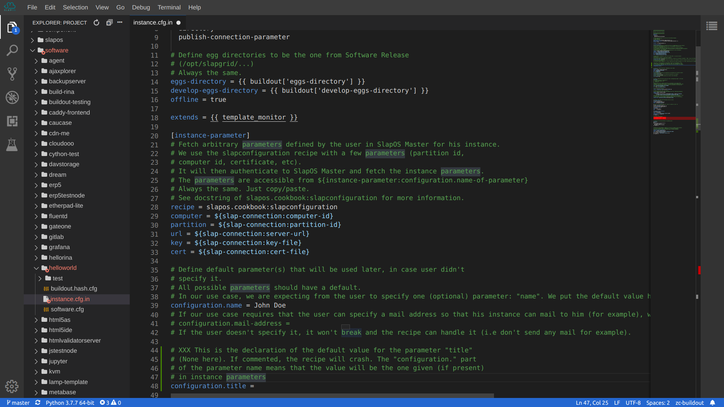Open errors and warnings count
This screenshot has height=407, width=724.
point(110,402)
